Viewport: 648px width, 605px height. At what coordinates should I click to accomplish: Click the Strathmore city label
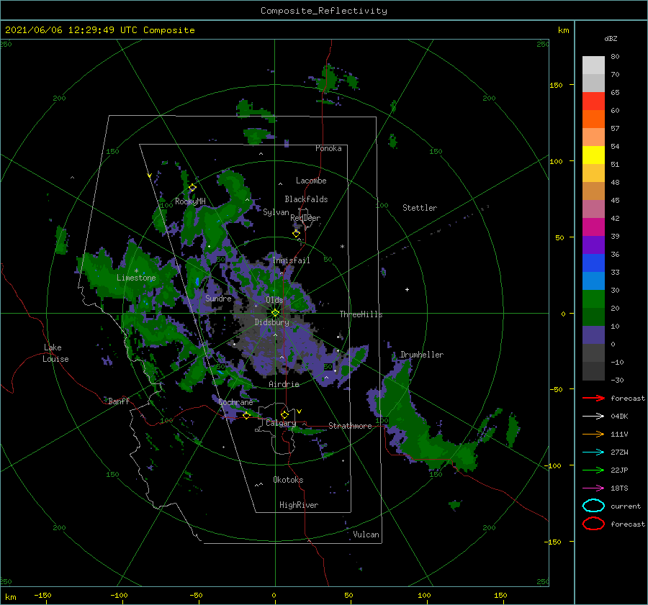click(x=350, y=426)
